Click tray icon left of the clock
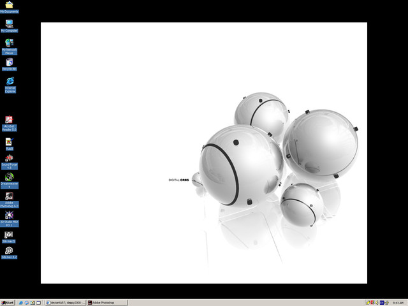The height and width of the screenshot is (306, 408). click(386, 303)
